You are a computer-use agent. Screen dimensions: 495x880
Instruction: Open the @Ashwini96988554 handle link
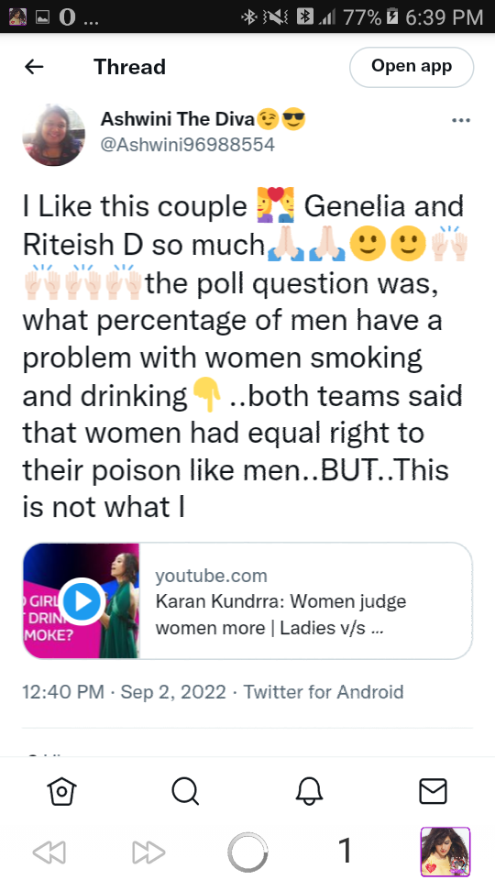tap(187, 145)
